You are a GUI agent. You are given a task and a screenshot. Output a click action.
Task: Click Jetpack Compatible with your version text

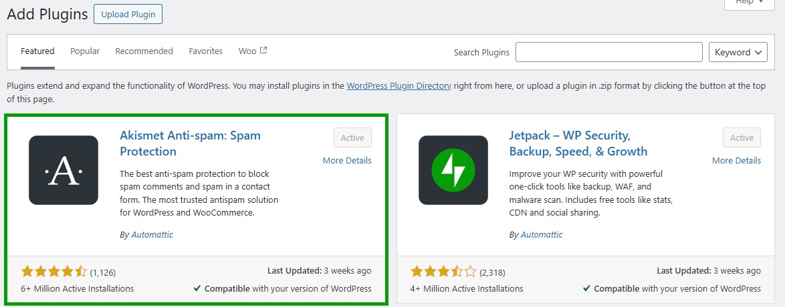click(x=672, y=288)
